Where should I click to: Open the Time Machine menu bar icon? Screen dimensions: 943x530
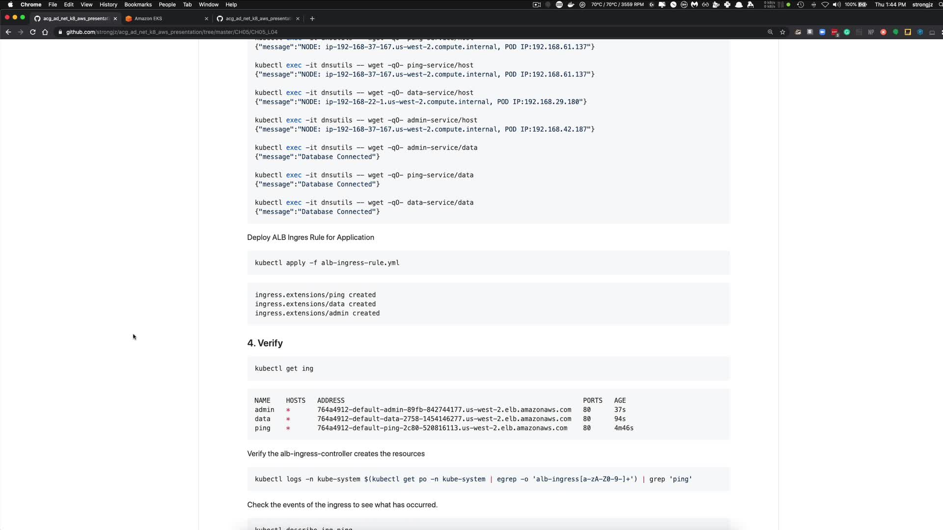(801, 4)
